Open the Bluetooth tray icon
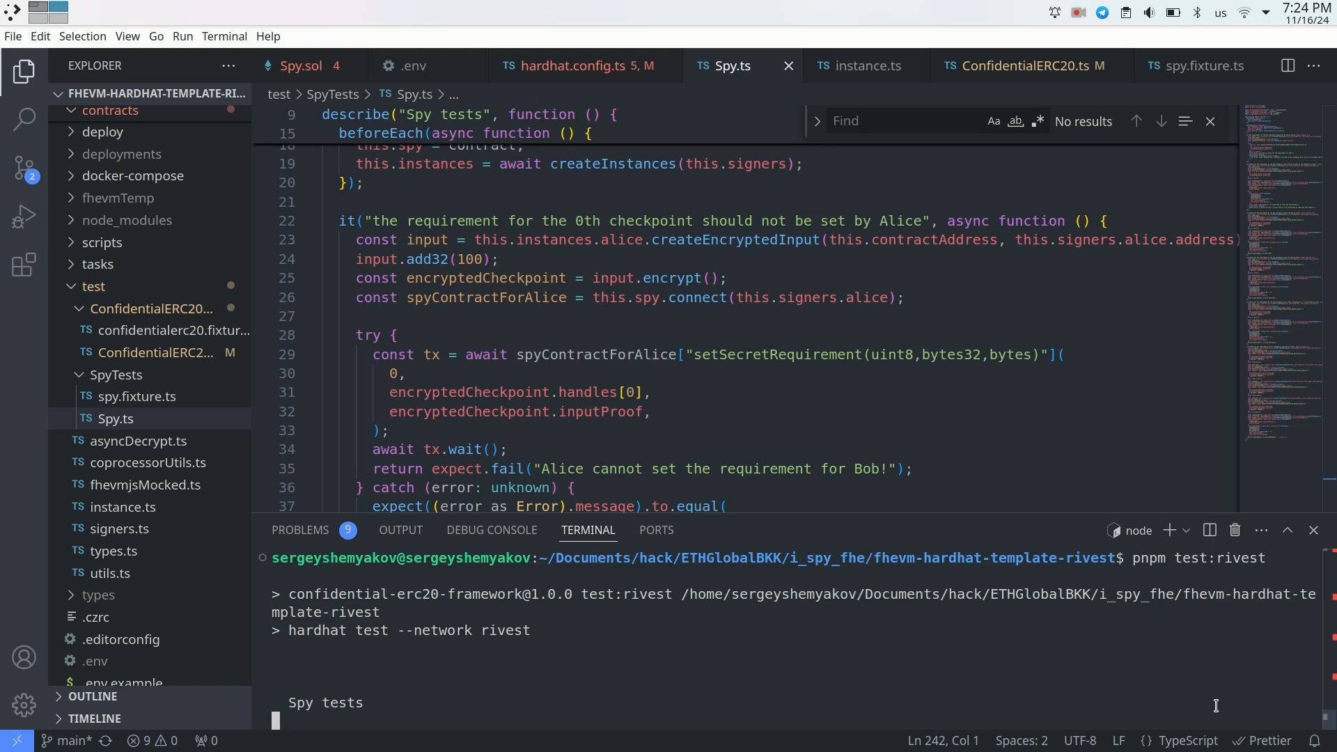Viewport: 1337px width, 752px height. tap(1197, 13)
